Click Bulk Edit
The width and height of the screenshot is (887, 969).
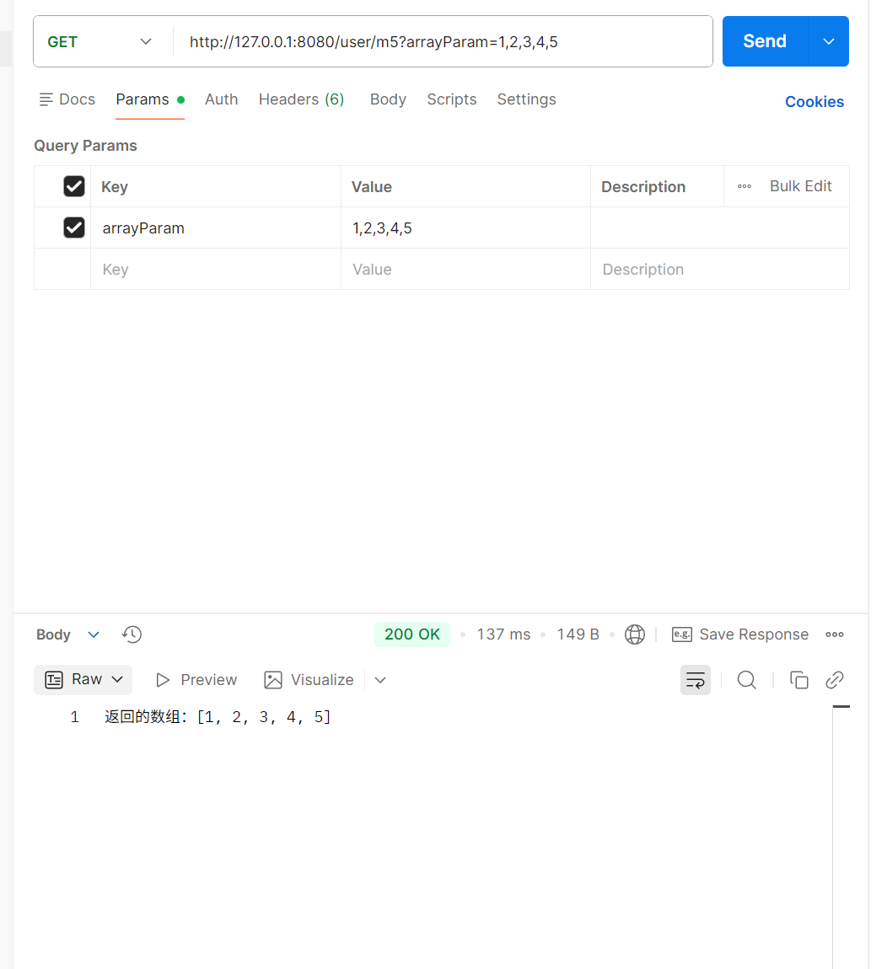[x=800, y=186]
